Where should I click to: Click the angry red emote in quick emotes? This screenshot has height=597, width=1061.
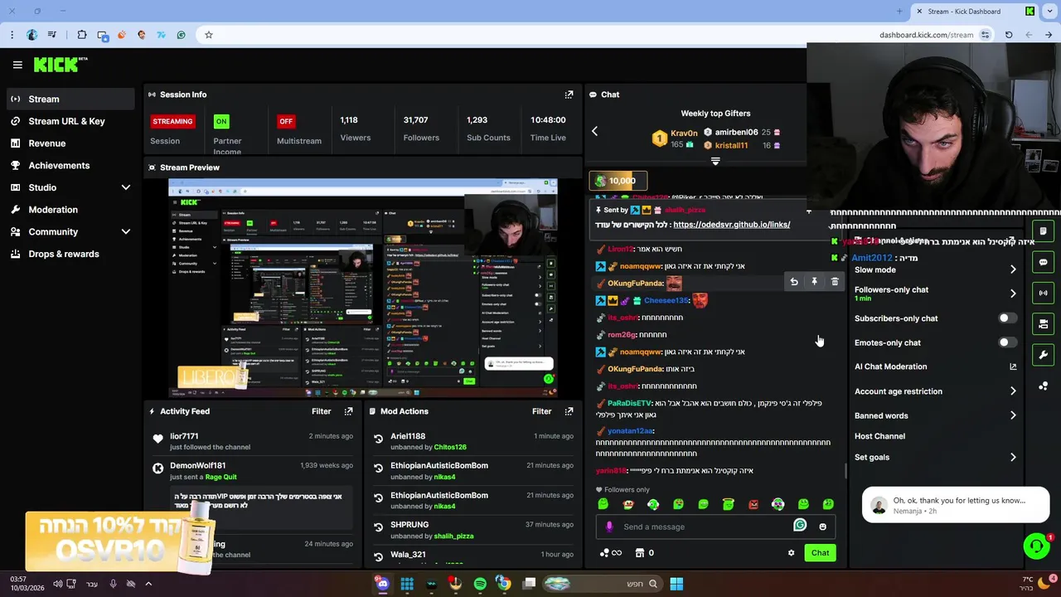[753, 504]
